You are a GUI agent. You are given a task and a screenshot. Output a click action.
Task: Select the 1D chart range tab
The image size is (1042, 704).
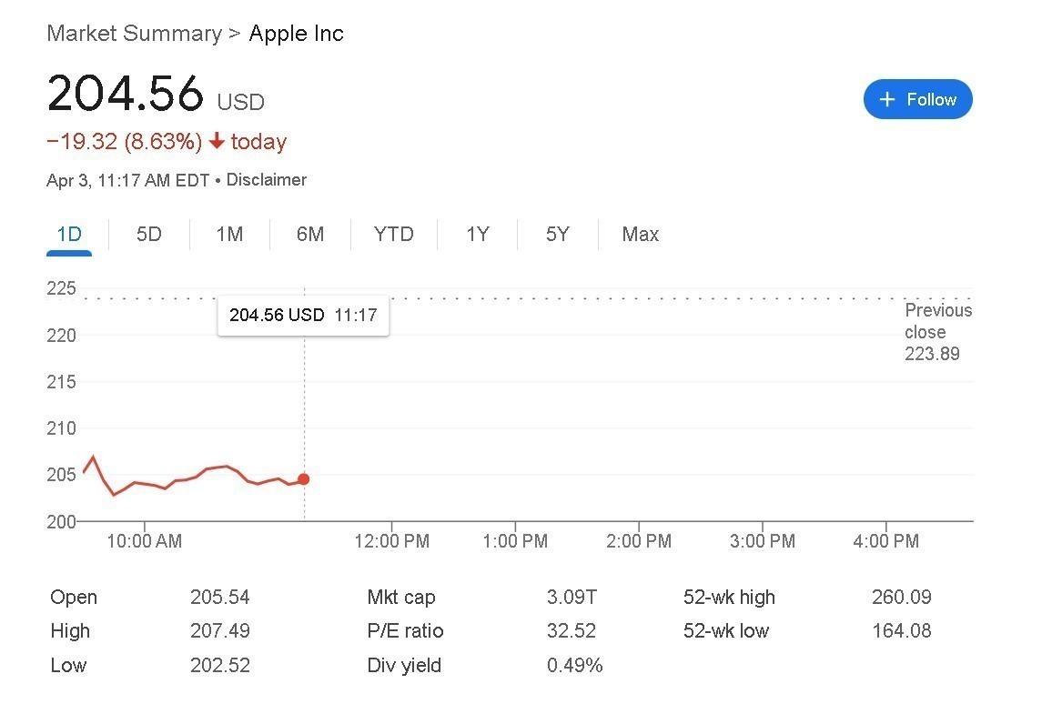[69, 235]
